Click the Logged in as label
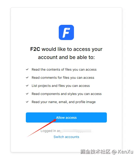Screen dimensions: 138x159 [x=50, y=131]
